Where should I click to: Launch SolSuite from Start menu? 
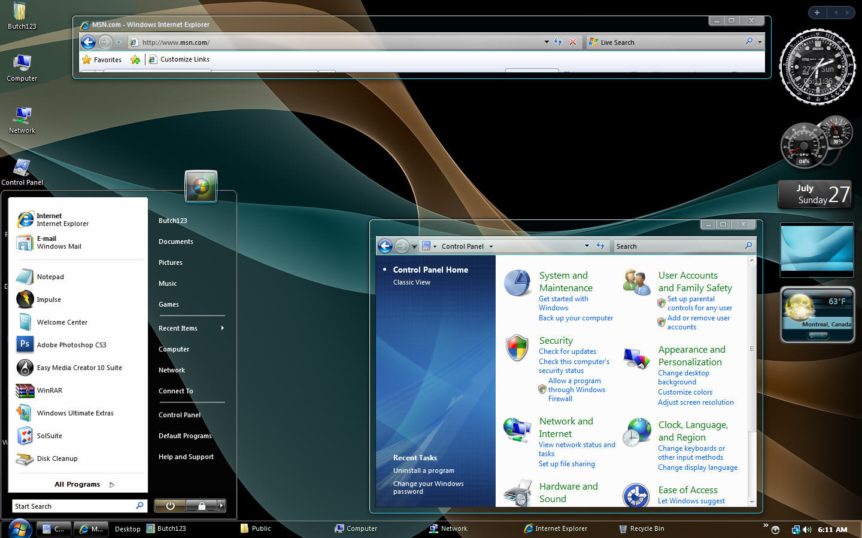[78, 436]
